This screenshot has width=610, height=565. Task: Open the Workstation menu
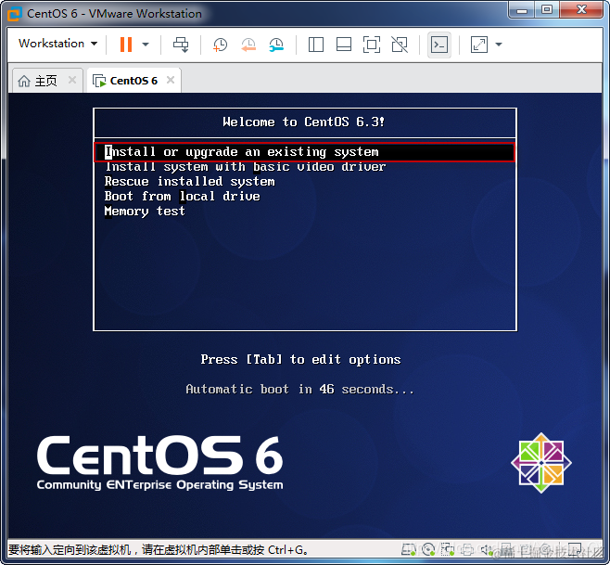pyautogui.click(x=58, y=44)
